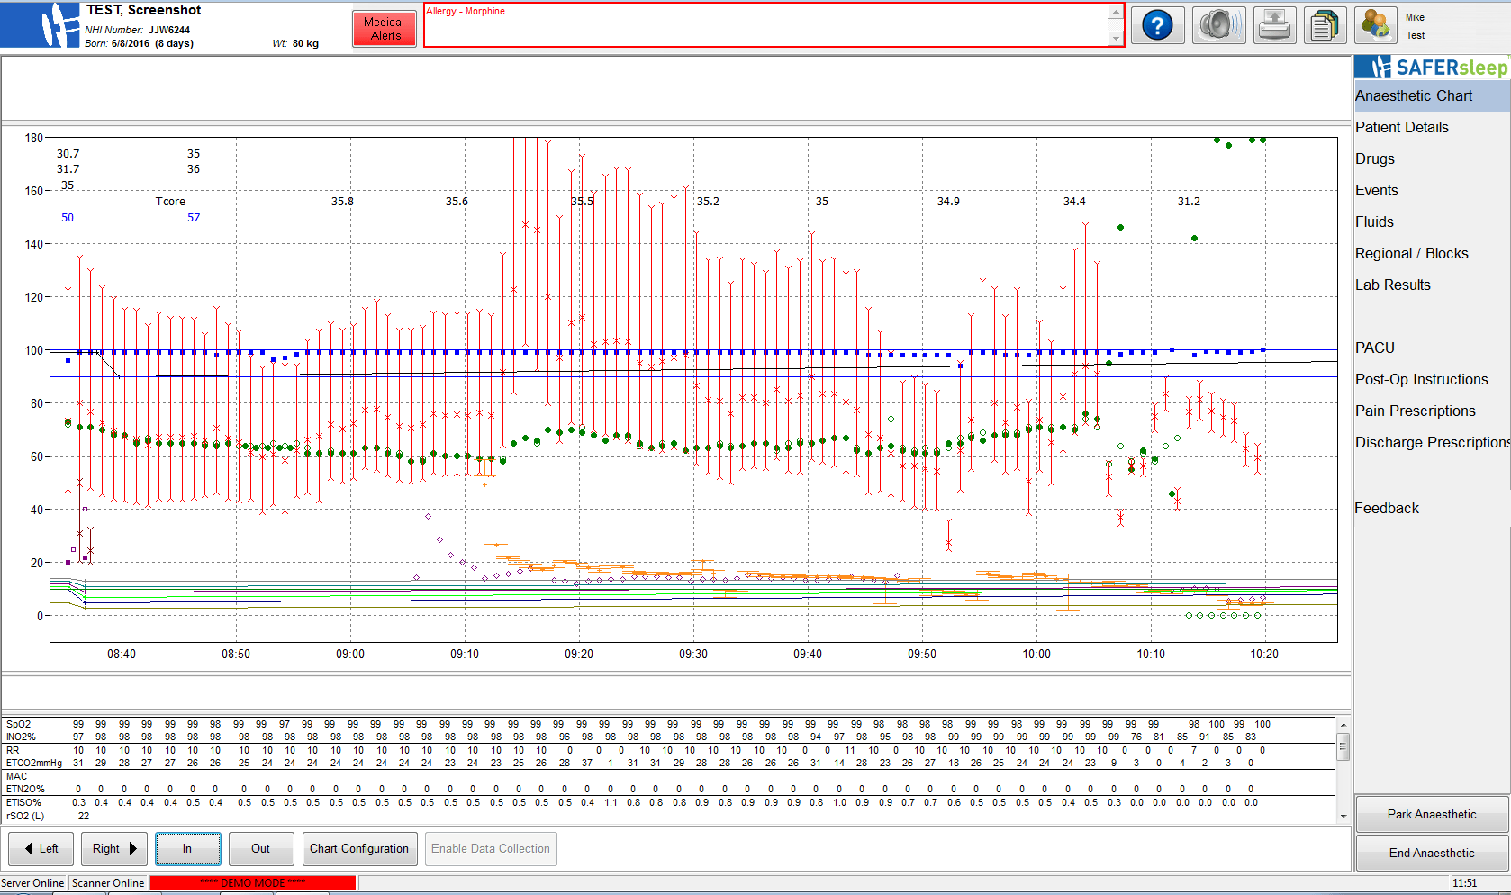Image resolution: width=1511 pixels, height=895 pixels.
Task: Click Park Anaesthetic button
Action: [1432, 814]
